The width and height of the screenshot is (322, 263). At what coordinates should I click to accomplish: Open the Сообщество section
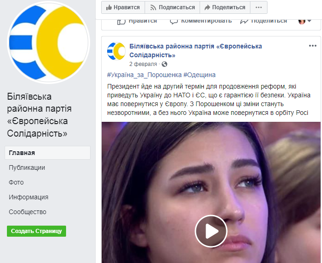click(28, 212)
